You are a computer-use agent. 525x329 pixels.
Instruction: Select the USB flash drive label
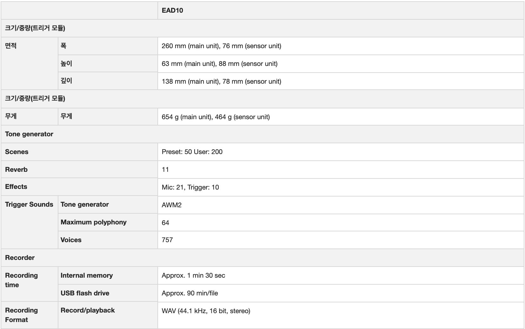tap(85, 293)
